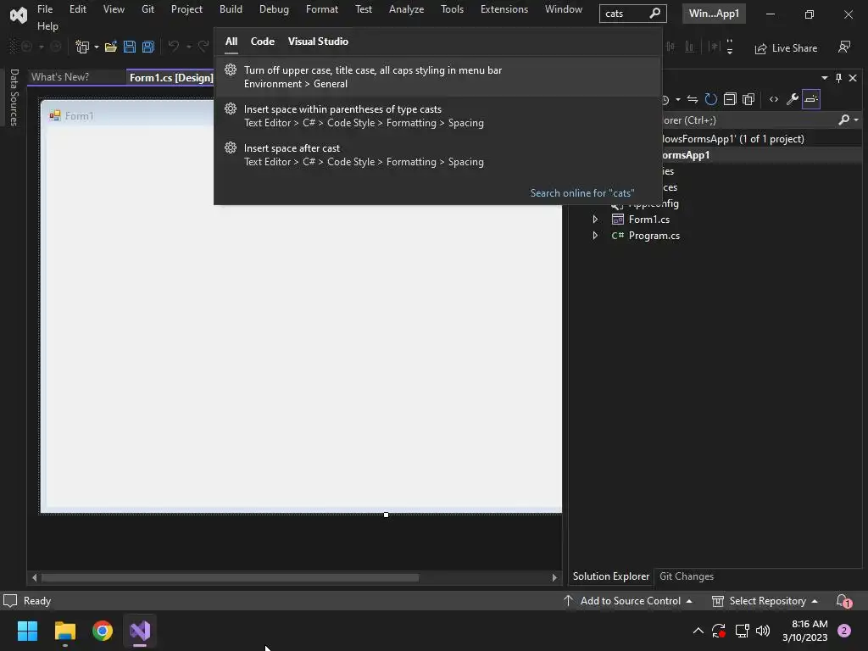This screenshot has height=651, width=868.
Task: Open the Navigate Backward dropdown arrow
Action: (41, 47)
